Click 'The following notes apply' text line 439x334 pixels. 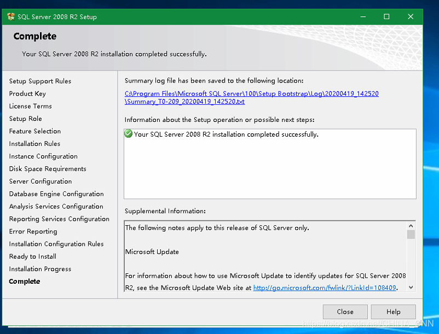217,228
